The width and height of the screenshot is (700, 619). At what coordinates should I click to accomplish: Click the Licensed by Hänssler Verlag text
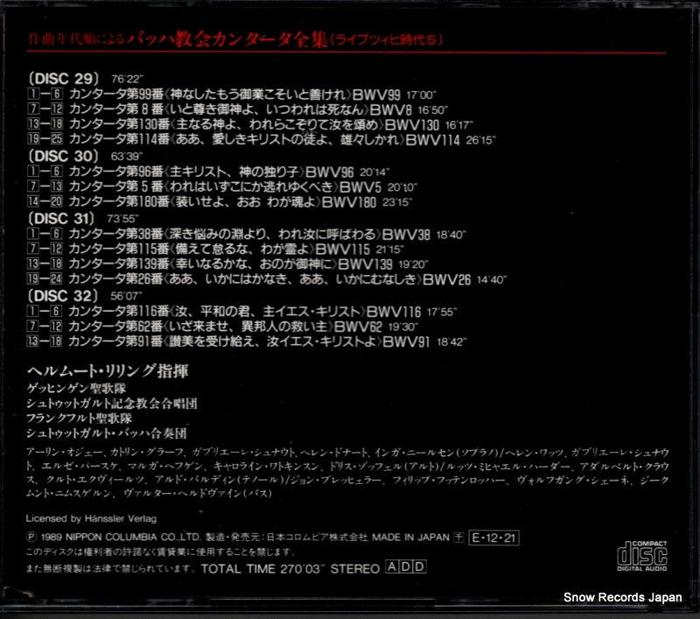coord(91,518)
